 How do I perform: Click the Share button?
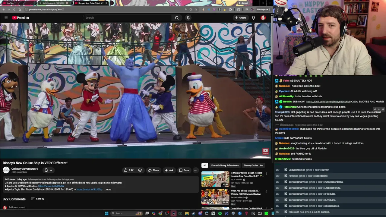(153, 170)
